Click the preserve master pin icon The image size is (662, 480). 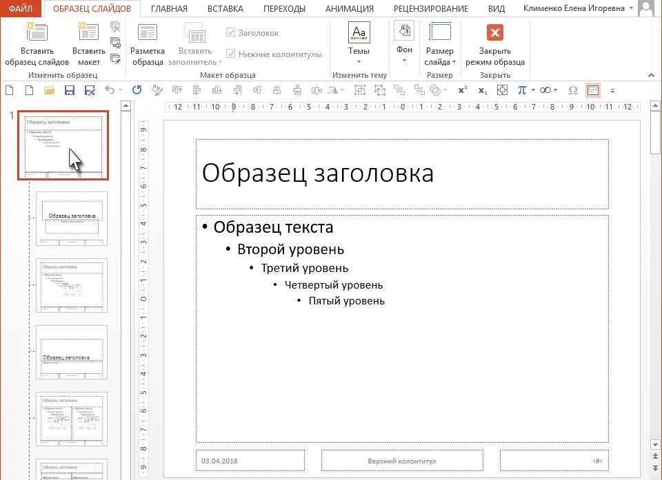click(x=115, y=59)
